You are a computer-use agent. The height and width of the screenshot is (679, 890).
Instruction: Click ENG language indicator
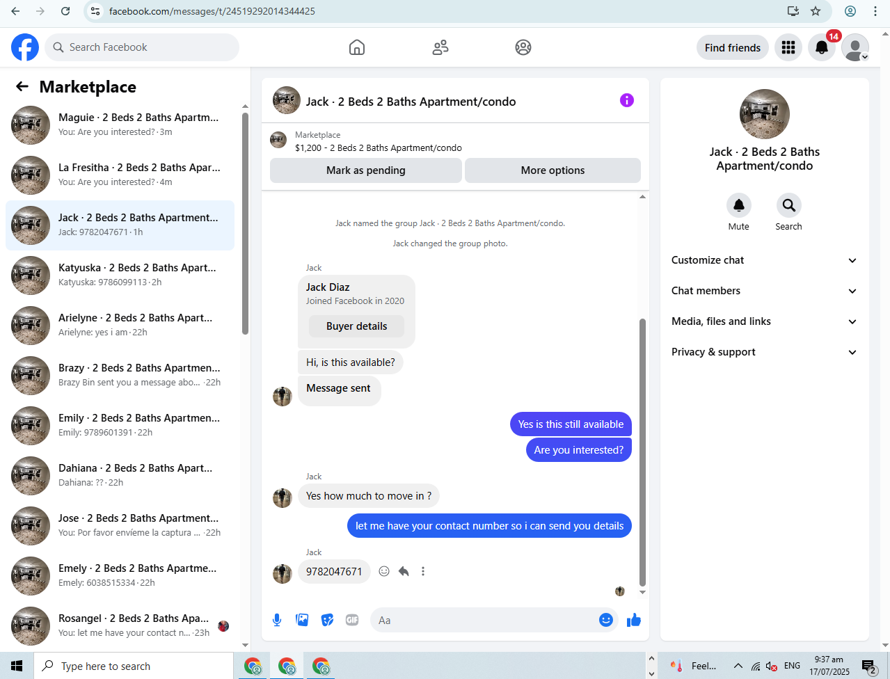click(x=792, y=666)
